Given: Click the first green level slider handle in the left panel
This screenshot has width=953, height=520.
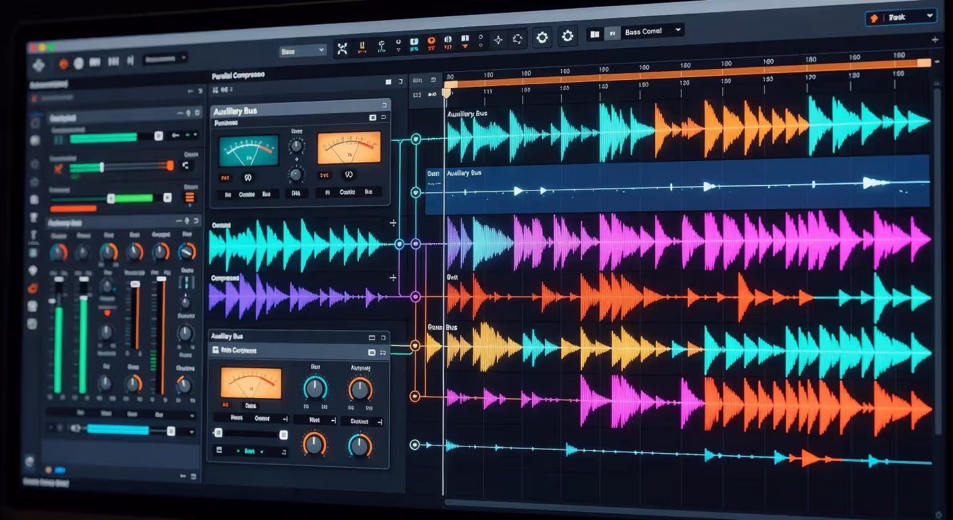Looking at the screenshot, I should (x=158, y=135).
